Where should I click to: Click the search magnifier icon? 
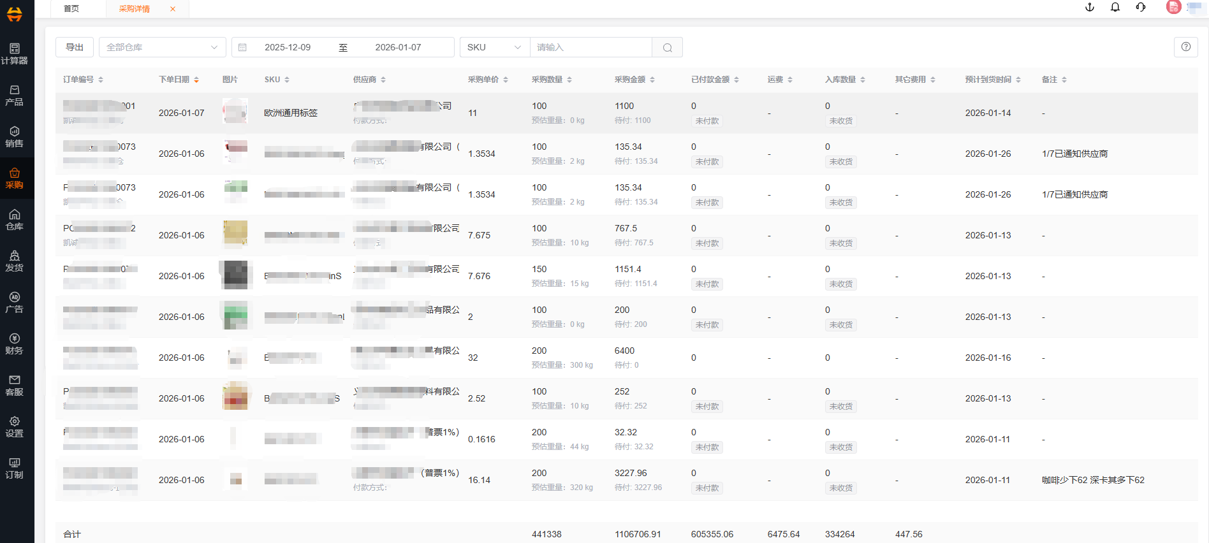pyautogui.click(x=667, y=48)
